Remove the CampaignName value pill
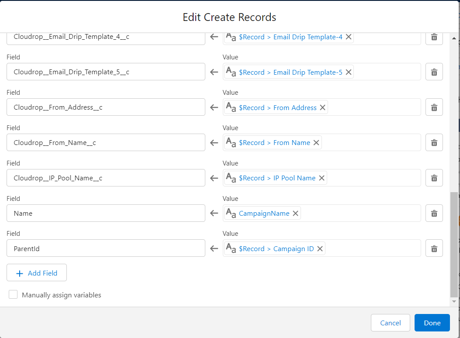The image size is (460, 338). [295, 214]
